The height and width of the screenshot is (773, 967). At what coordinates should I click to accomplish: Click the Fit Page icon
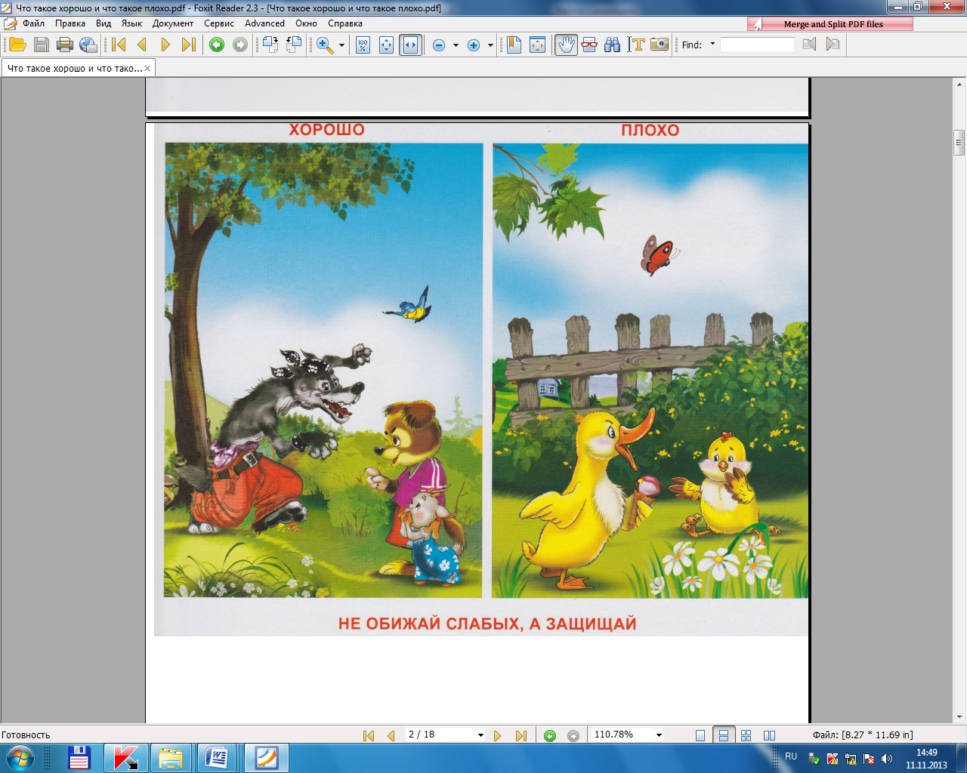[386, 45]
